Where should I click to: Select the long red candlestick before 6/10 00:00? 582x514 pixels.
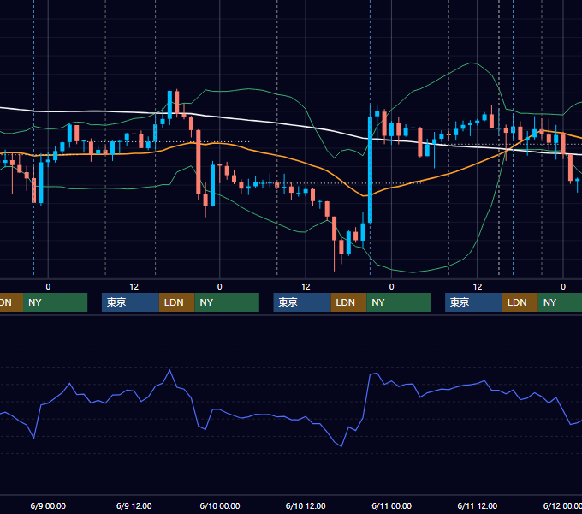(x=199, y=162)
